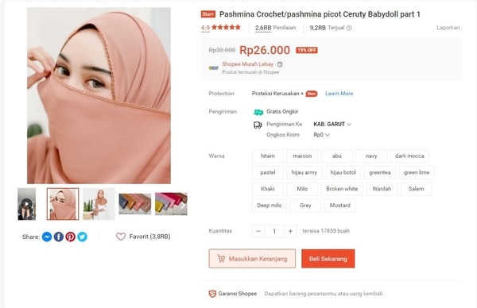This screenshot has width=477, height=308.
Task: Open the Learn More protection link
Action: pos(339,94)
